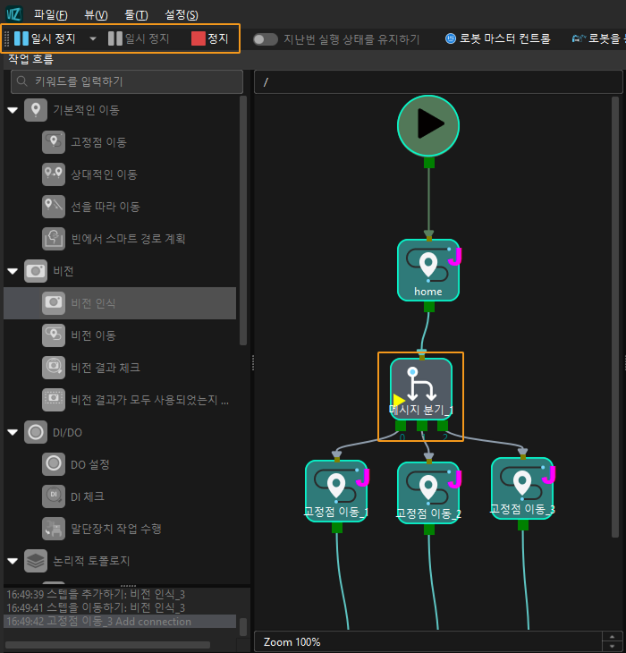Collapse the 논리적 토폴로지 category
The height and width of the screenshot is (653, 626).
pyautogui.click(x=13, y=561)
